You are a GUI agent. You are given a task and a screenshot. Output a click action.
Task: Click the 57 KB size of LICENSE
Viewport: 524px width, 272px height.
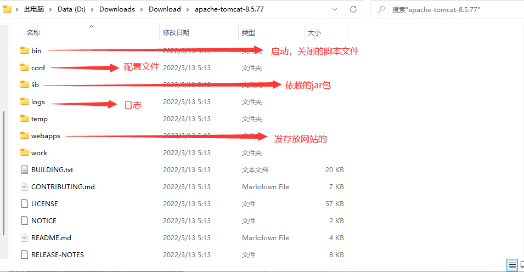tap(335, 204)
